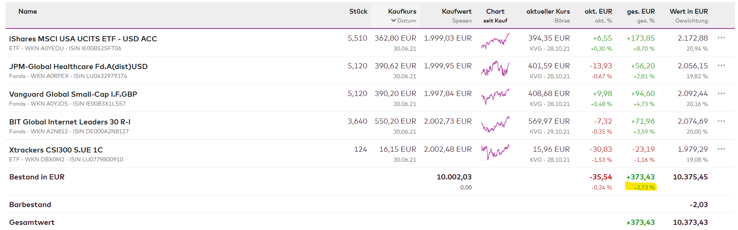This screenshot has width=738, height=230.
Task: Sort table by Name column header
Action: click(x=28, y=11)
